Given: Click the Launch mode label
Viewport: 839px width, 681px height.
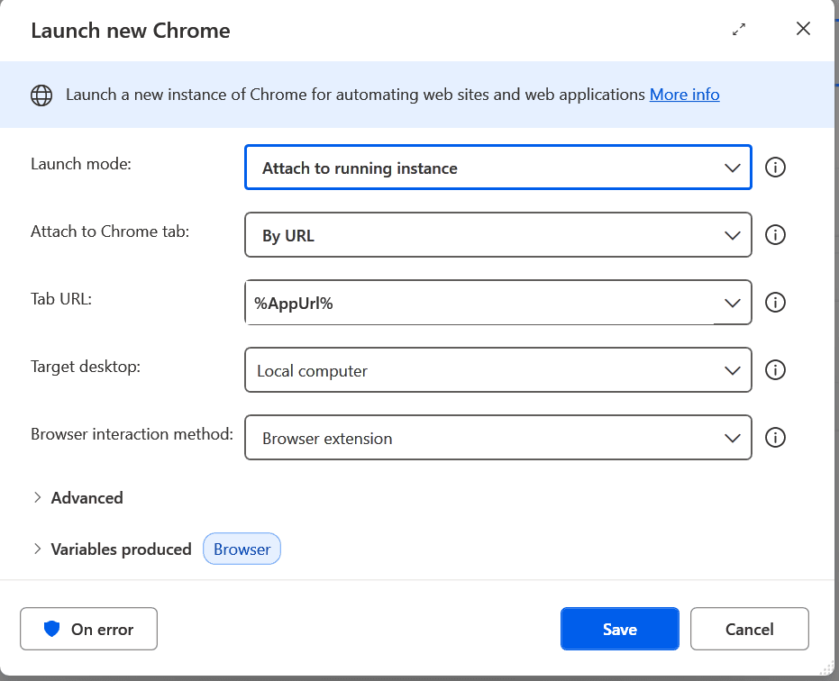Looking at the screenshot, I should tap(81, 164).
